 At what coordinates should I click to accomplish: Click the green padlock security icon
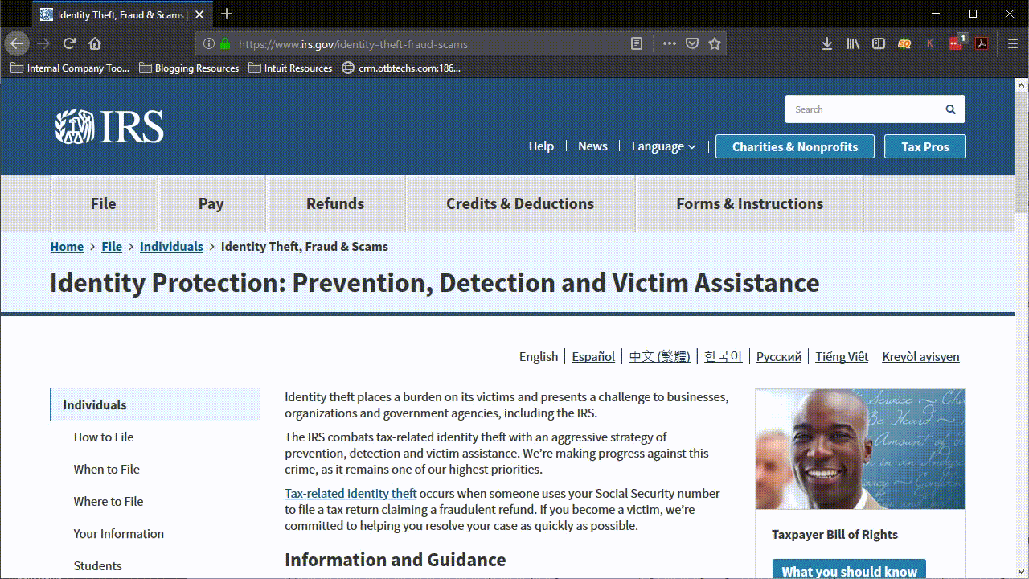point(225,44)
